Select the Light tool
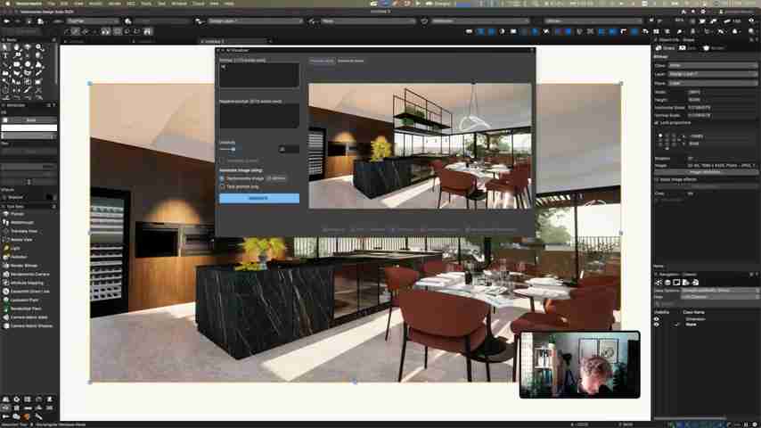Screen dimensions: 761x428 click(x=15, y=248)
